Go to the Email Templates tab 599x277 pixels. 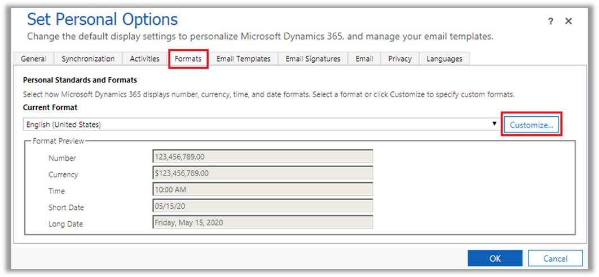click(x=243, y=59)
